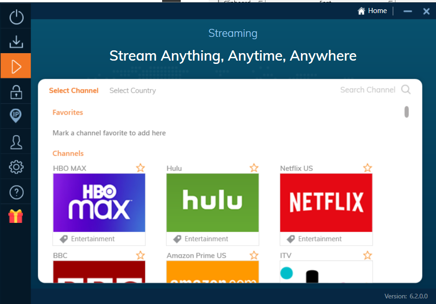436x304 pixels.
Task: Open the user account icon in sidebar
Action: tap(16, 142)
